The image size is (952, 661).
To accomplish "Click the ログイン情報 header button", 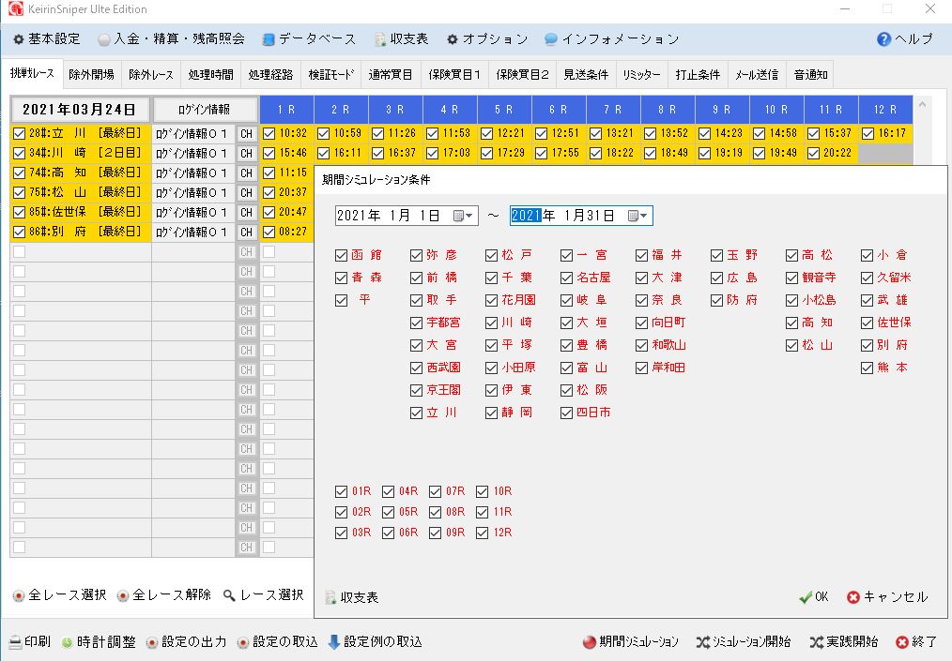I will coord(205,110).
